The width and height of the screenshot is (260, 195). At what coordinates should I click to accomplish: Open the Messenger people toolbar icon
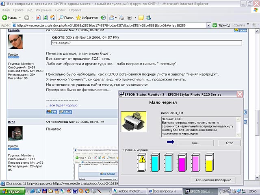pyautogui.click(x=148, y=17)
